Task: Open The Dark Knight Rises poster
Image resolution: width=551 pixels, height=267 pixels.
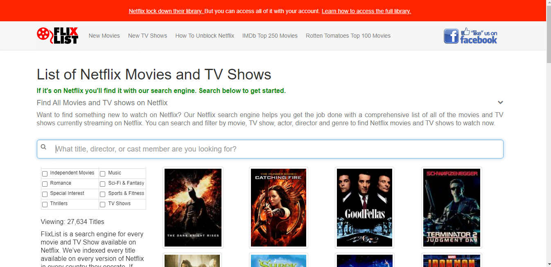Action: (x=193, y=208)
